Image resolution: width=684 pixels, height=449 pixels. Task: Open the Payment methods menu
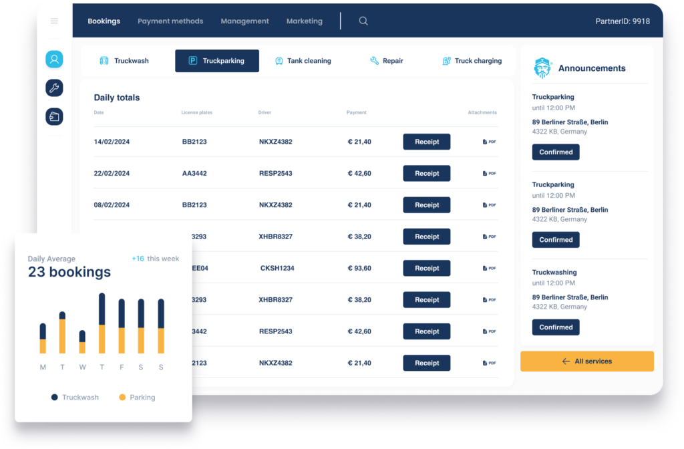click(170, 21)
